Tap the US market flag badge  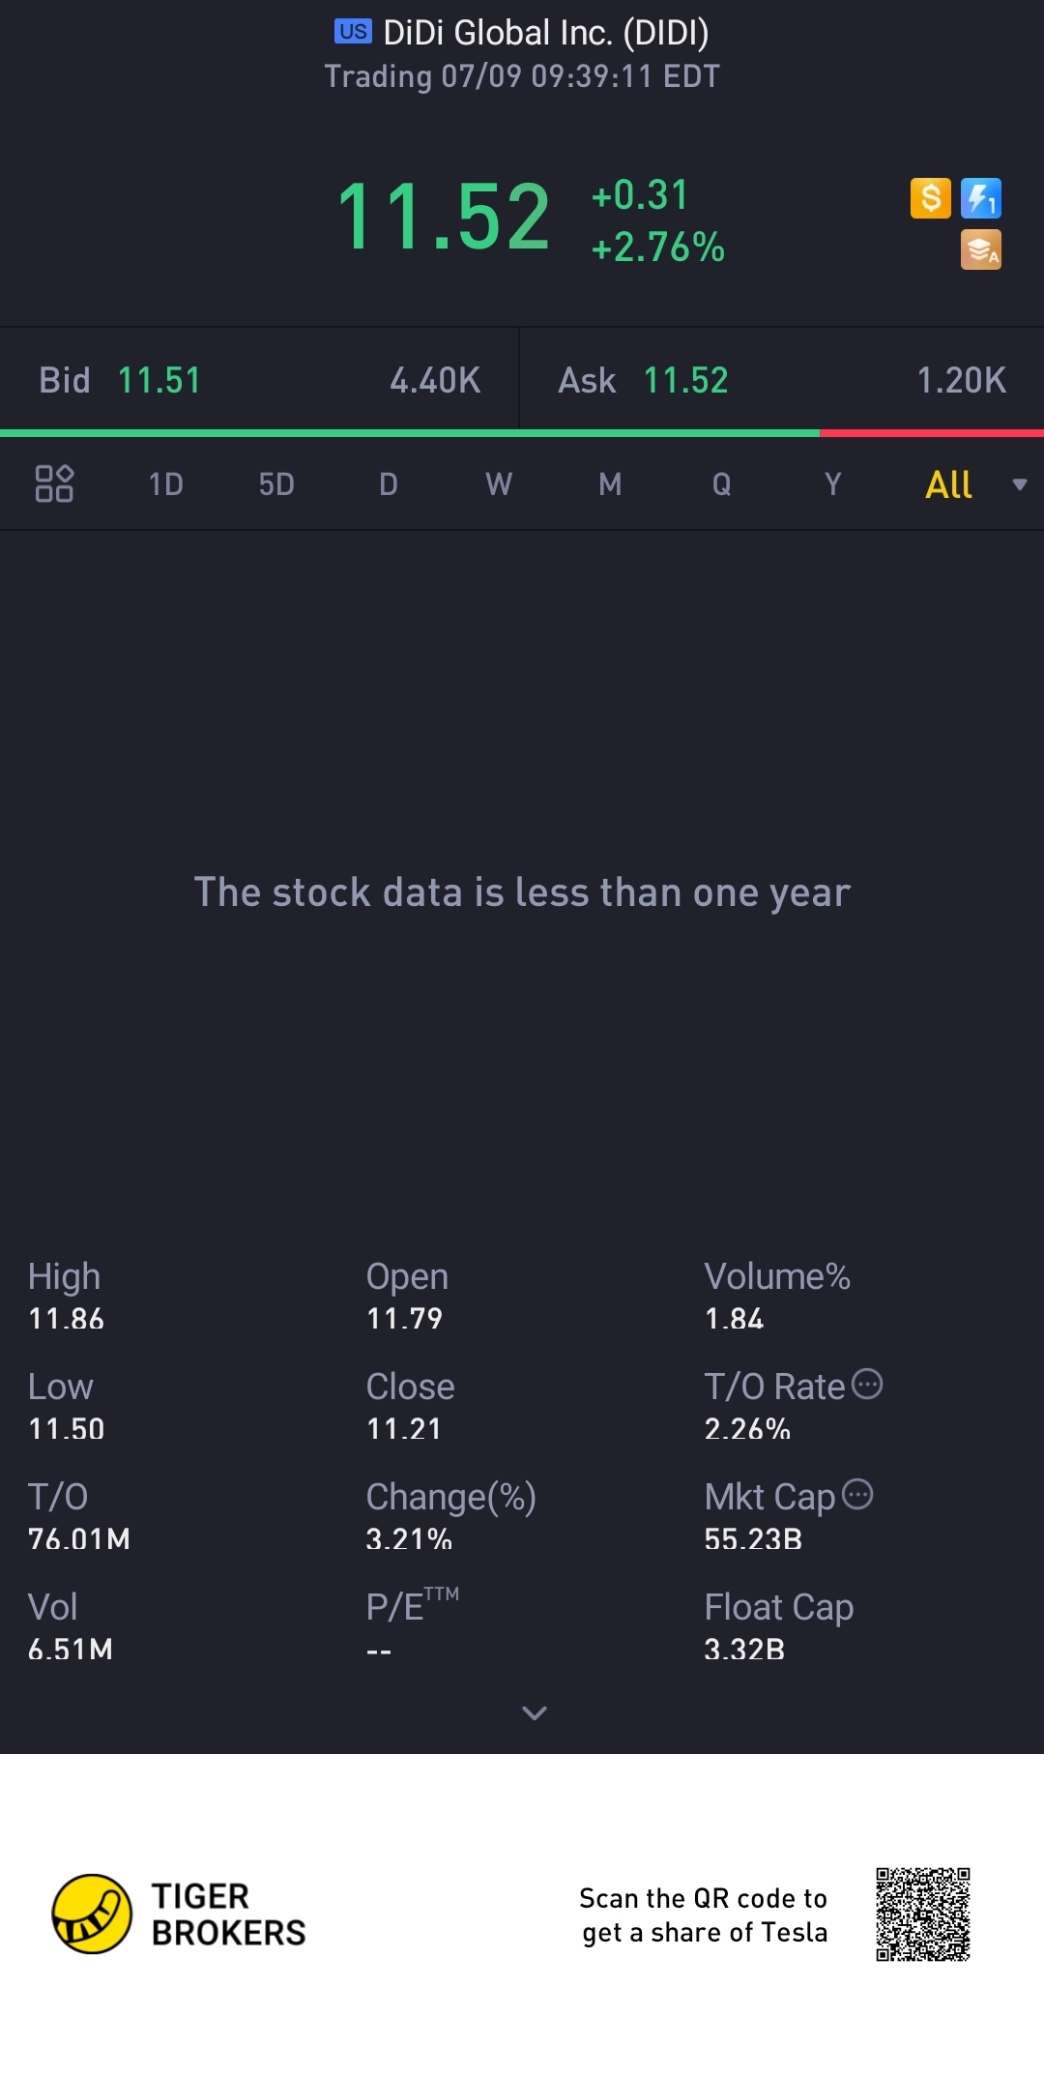click(353, 32)
